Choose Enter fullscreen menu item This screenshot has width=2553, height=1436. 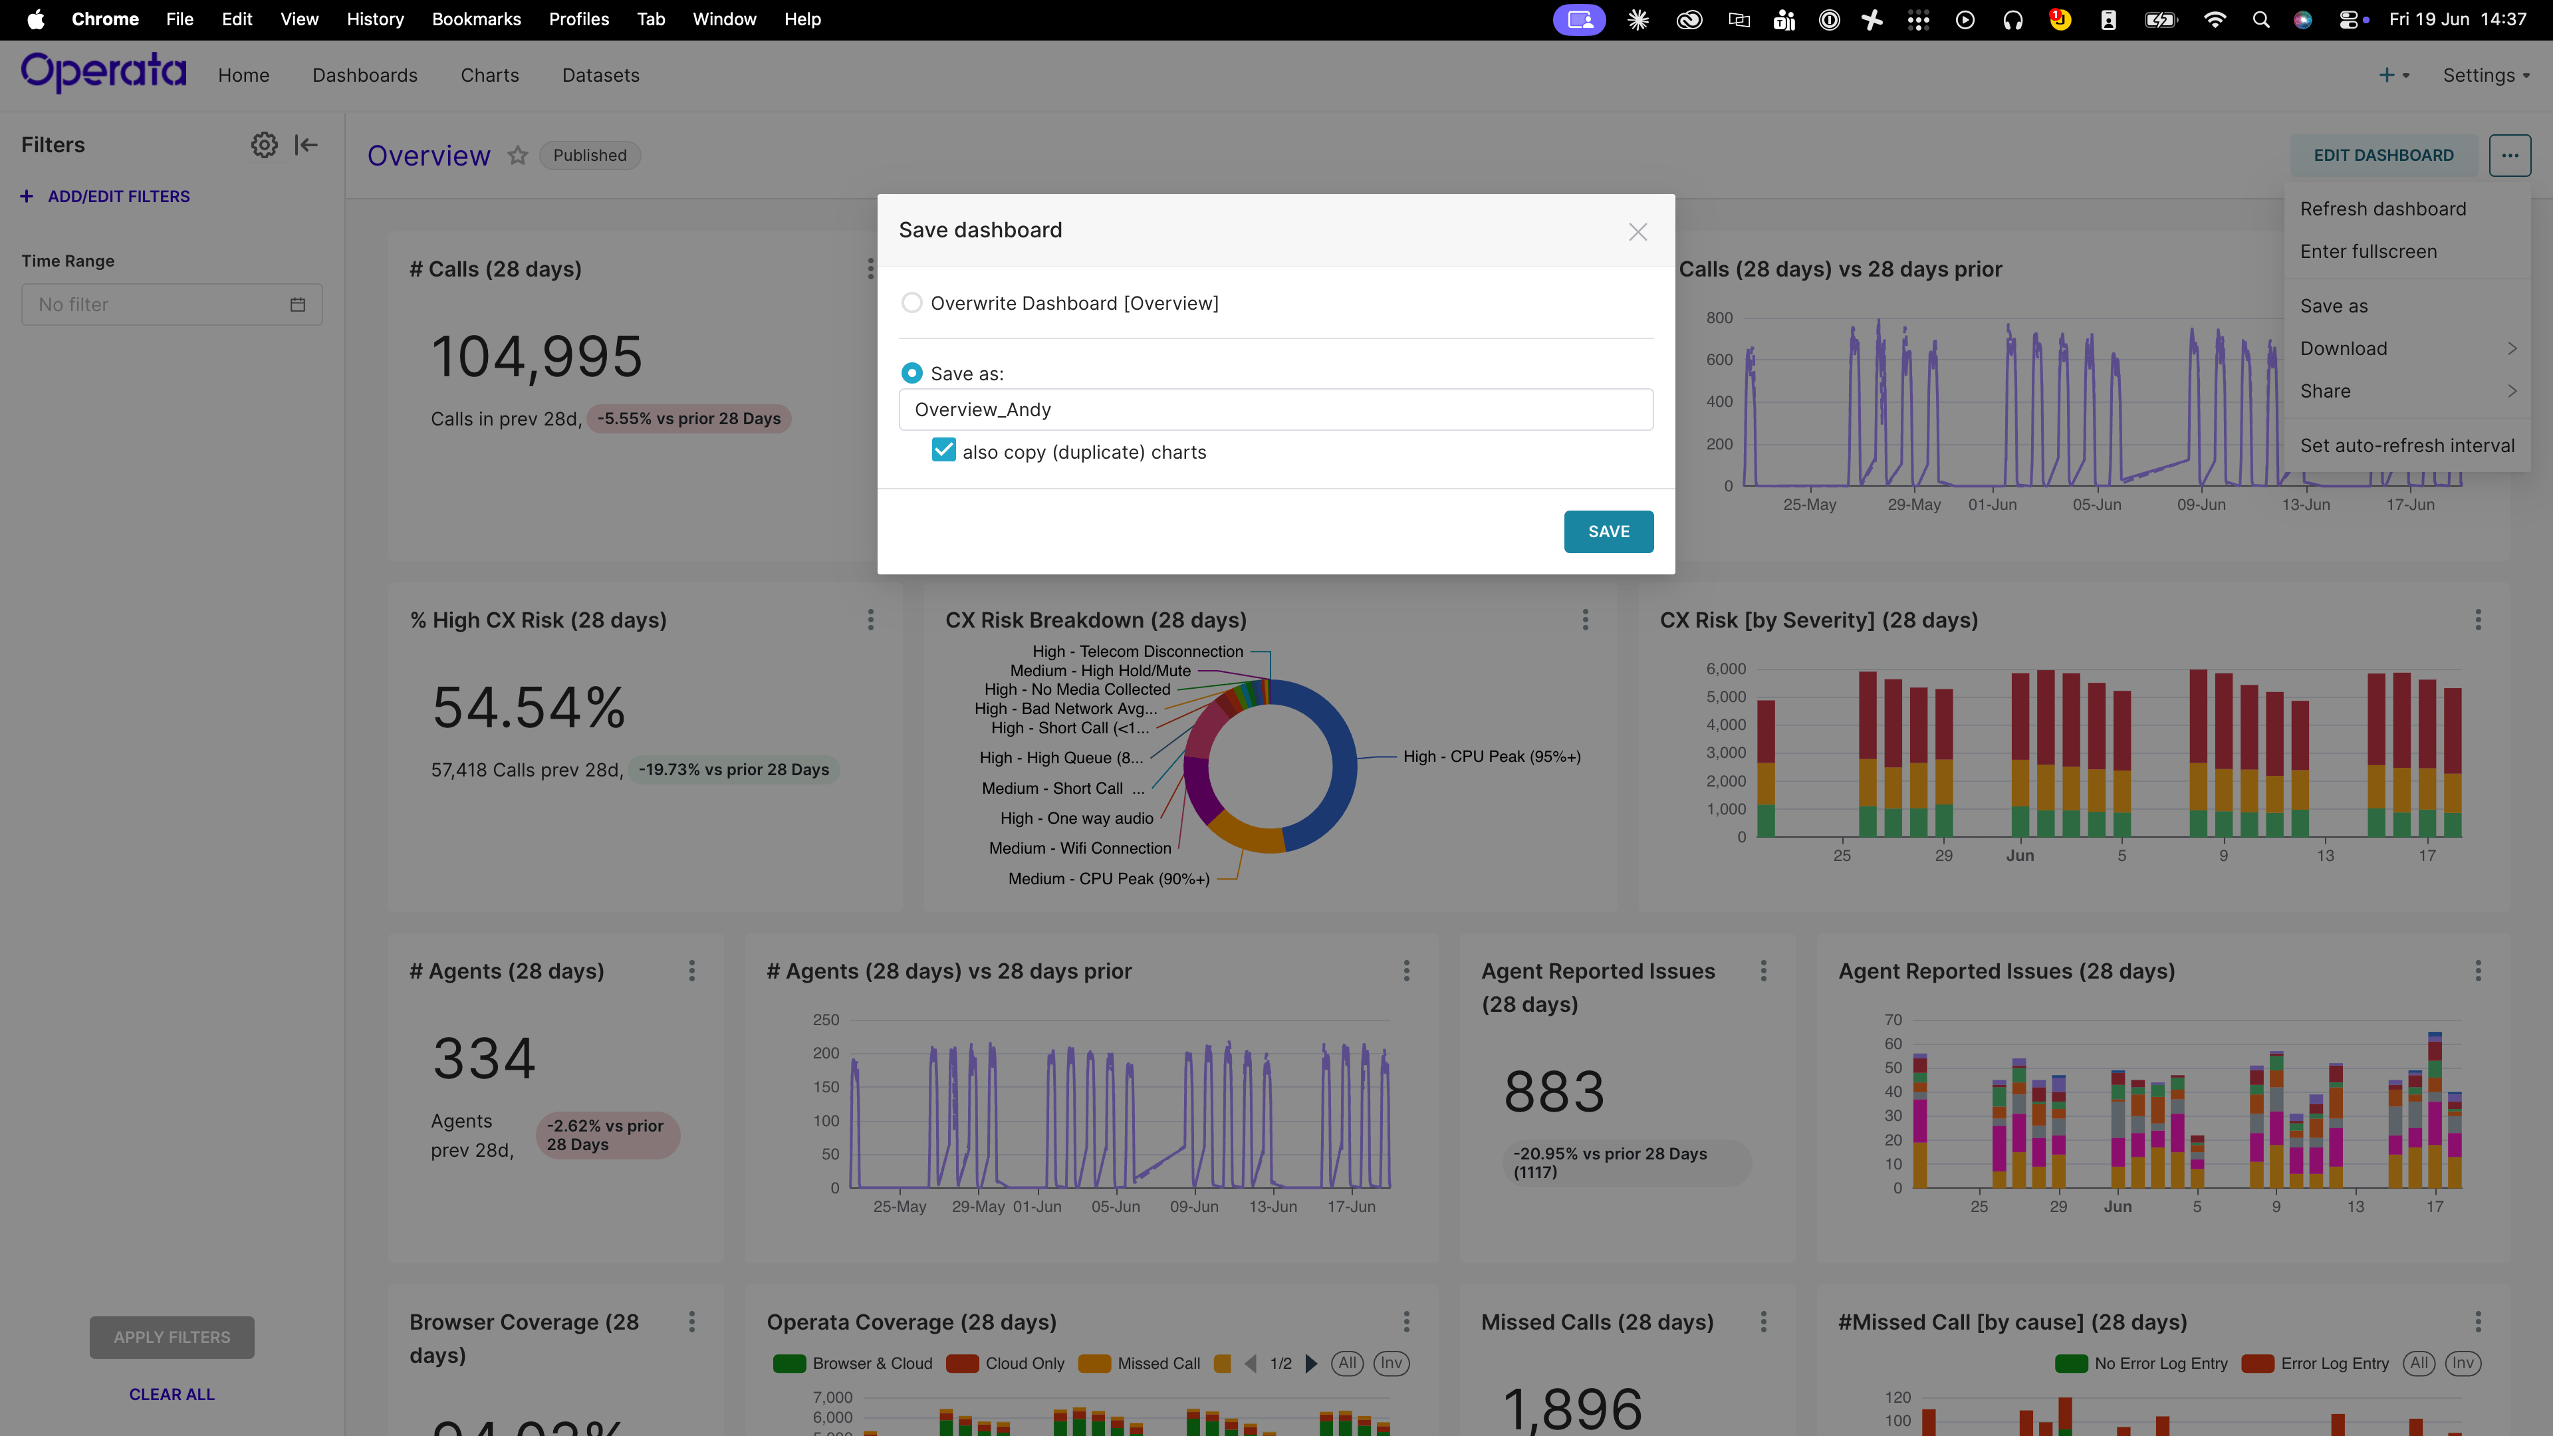[x=2407, y=252]
